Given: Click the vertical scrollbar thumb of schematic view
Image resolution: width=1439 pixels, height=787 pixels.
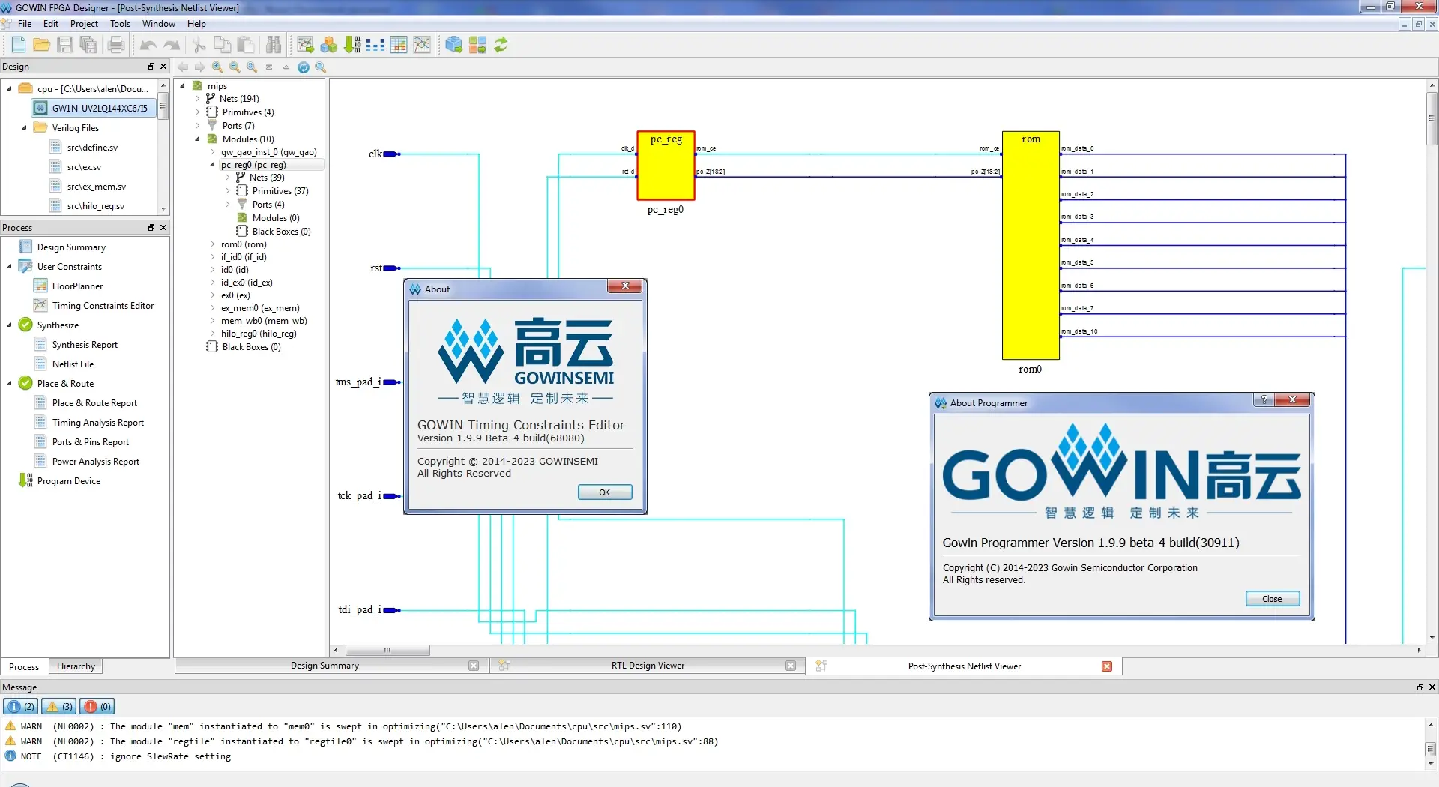Looking at the screenshot, I should coord(1432,118).
